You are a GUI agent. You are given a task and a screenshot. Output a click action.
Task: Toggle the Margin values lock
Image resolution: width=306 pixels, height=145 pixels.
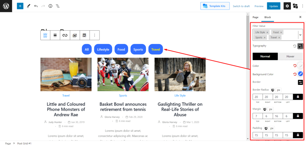[x=298, y=116]
